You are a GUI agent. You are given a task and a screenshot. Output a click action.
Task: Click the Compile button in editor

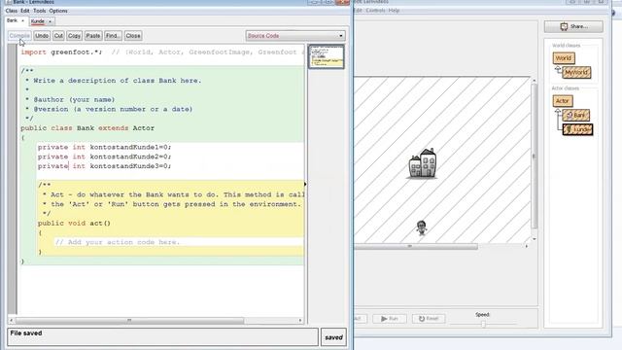tap(19, 36)
